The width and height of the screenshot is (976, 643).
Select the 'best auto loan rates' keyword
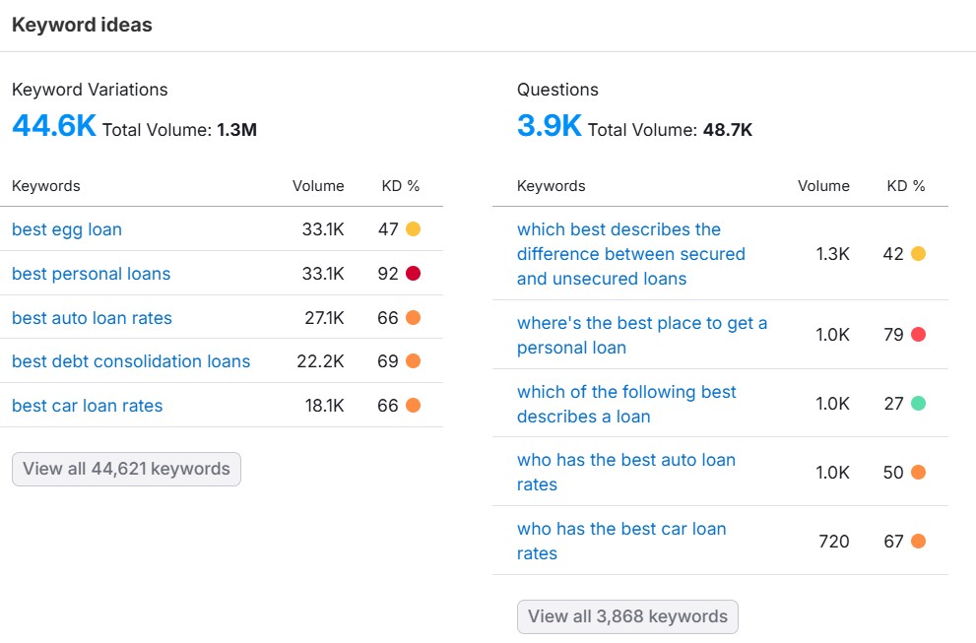point(92,318)
